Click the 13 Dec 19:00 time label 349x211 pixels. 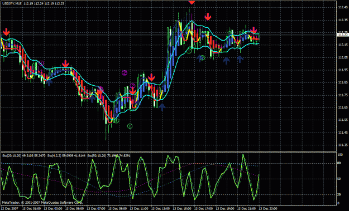(x=225, y=209)
